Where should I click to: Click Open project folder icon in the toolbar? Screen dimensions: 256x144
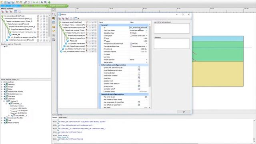(5, 2)
